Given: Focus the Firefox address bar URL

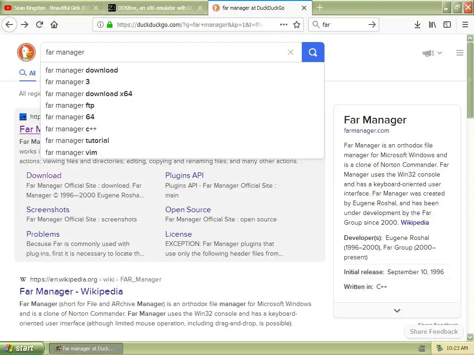Looking at the screenshot, I should 189,25.
